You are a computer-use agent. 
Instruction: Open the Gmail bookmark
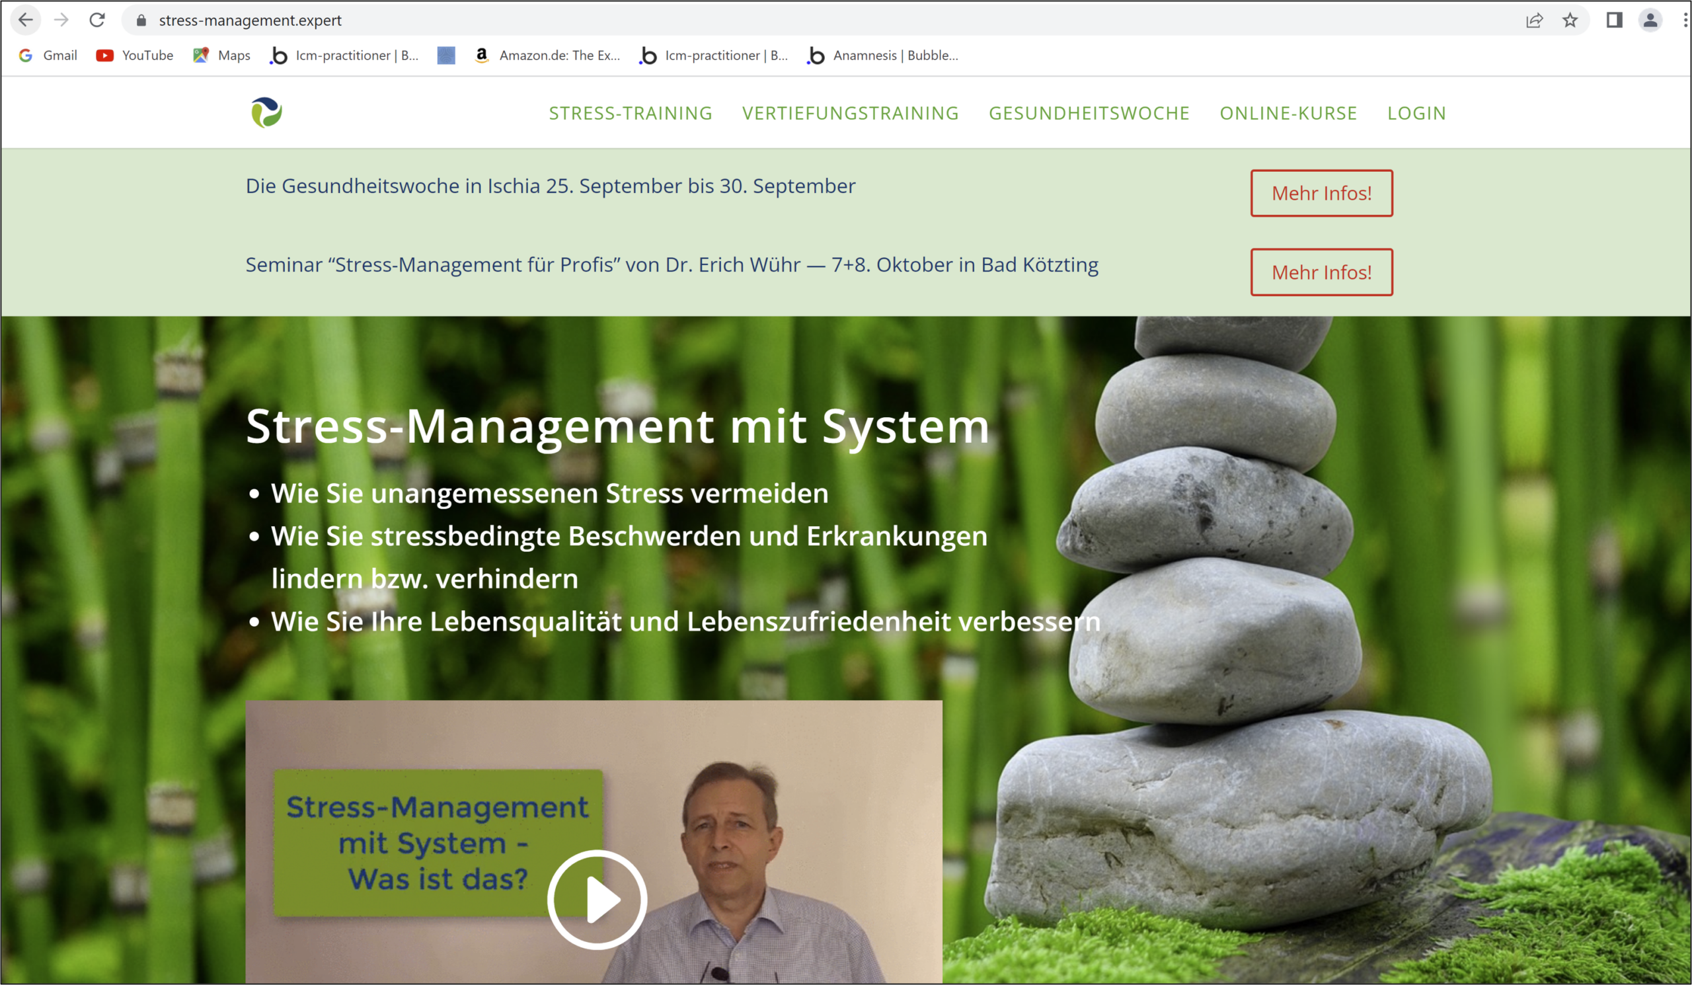[48, 56]
